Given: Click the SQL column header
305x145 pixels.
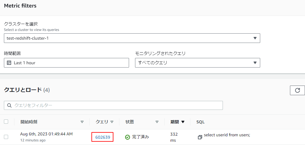Looking at the screenshot, I should (x=200, y=122).
